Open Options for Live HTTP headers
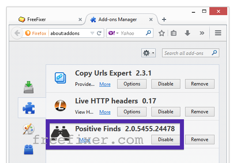Image resolution: width=232 pixels, height=163 pixels. pyautogui.click(x=132, y=112)
